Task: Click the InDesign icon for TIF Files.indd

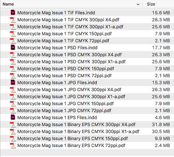Action: (13, 13)
